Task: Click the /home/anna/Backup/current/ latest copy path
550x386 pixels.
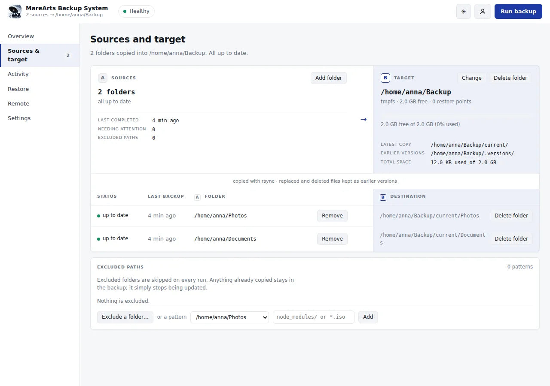Action: point(469,145)
